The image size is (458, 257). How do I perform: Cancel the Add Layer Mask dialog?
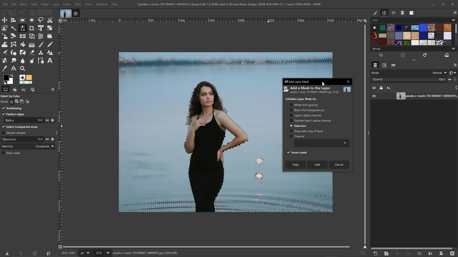click(x=339, y=164)
